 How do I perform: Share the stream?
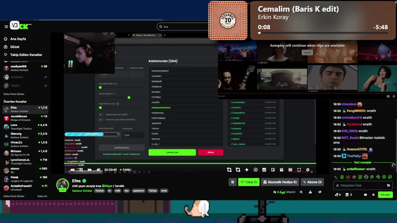coord(301,192)
